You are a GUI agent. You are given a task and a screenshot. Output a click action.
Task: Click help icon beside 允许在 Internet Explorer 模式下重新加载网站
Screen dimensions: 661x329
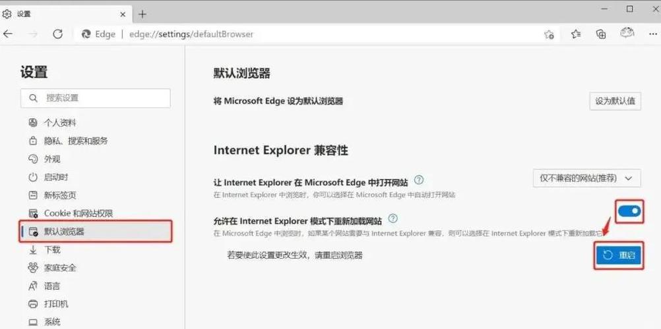tap(393, 218)
